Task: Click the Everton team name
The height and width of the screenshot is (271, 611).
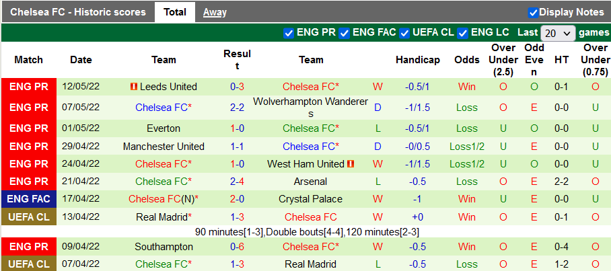Action: coord(164,128)
